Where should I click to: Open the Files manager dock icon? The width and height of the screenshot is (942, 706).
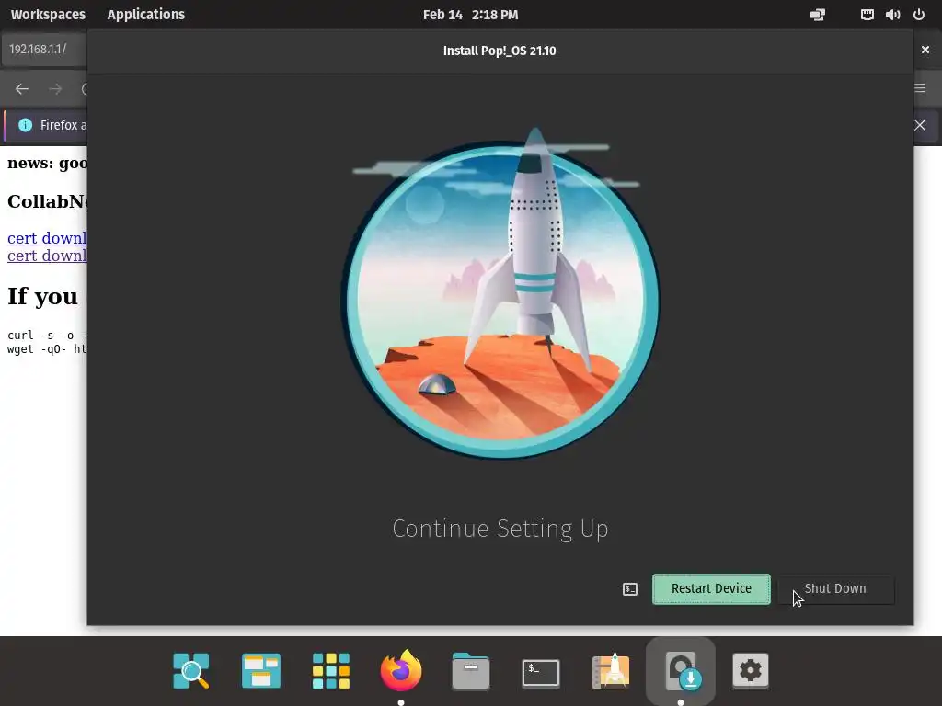pyautogui.click(x=470, y=670)
